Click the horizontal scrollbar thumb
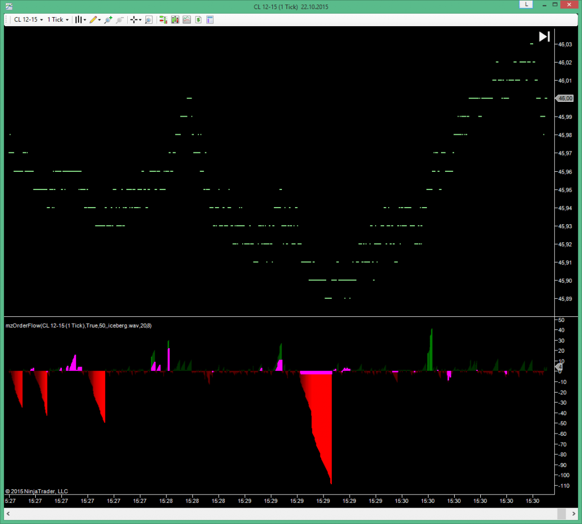The height and width of the screenshot is (524, 582). point(562,514)
